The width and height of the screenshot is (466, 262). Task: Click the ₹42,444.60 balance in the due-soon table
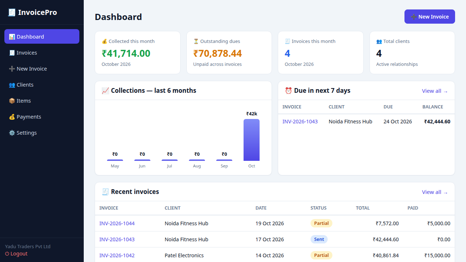pos(437,122)
